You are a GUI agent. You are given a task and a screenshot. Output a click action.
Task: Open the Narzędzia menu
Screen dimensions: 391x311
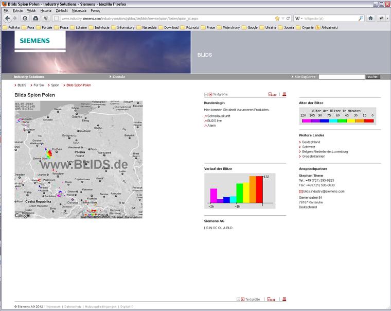coord(79,10)
